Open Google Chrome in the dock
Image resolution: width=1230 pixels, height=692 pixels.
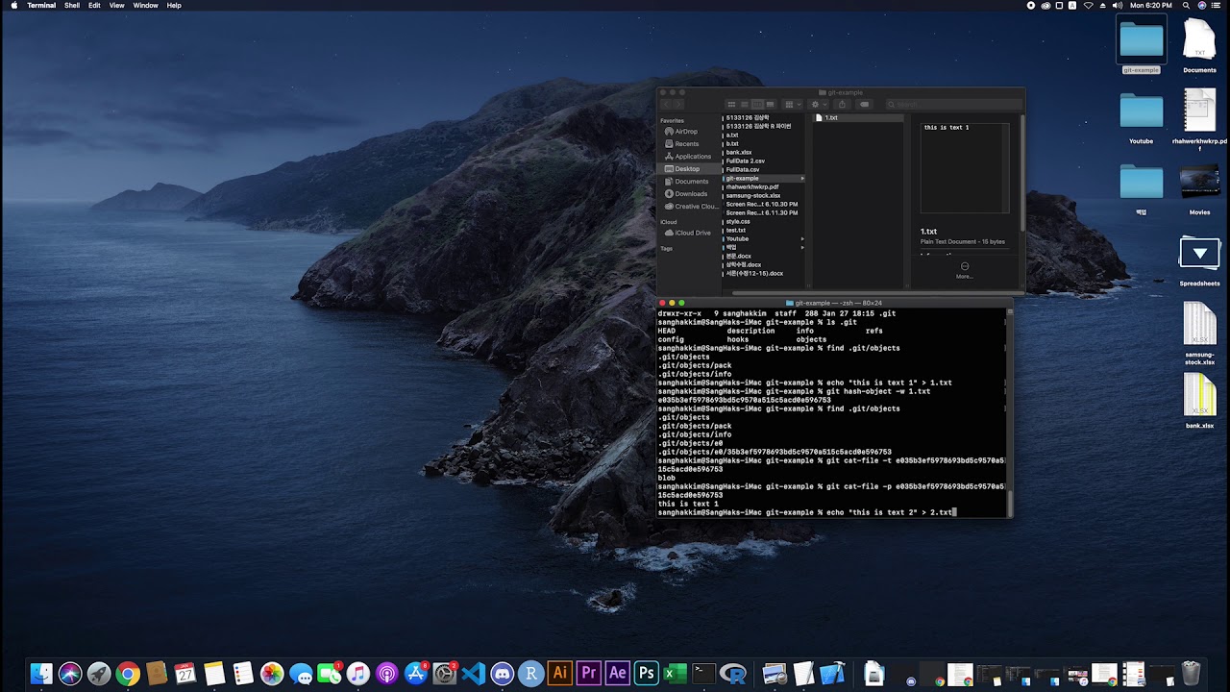tap(128, 674)
